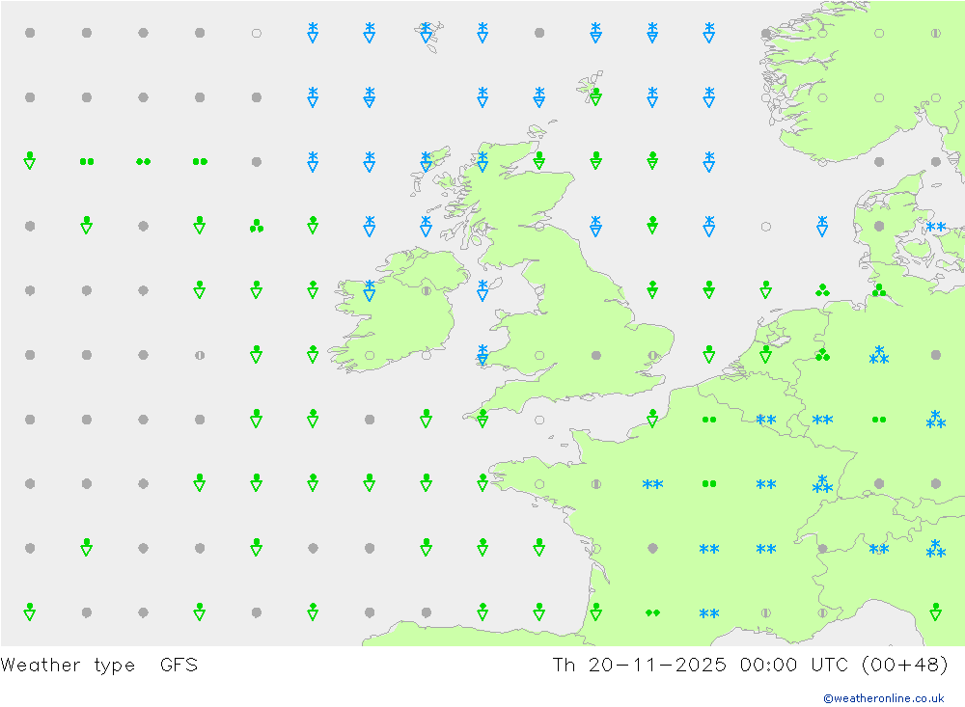The width and height of the screenshot is (965, 707).
Task: Open the weatheronline.co.uk copyright link
Action: pos(883,697)
